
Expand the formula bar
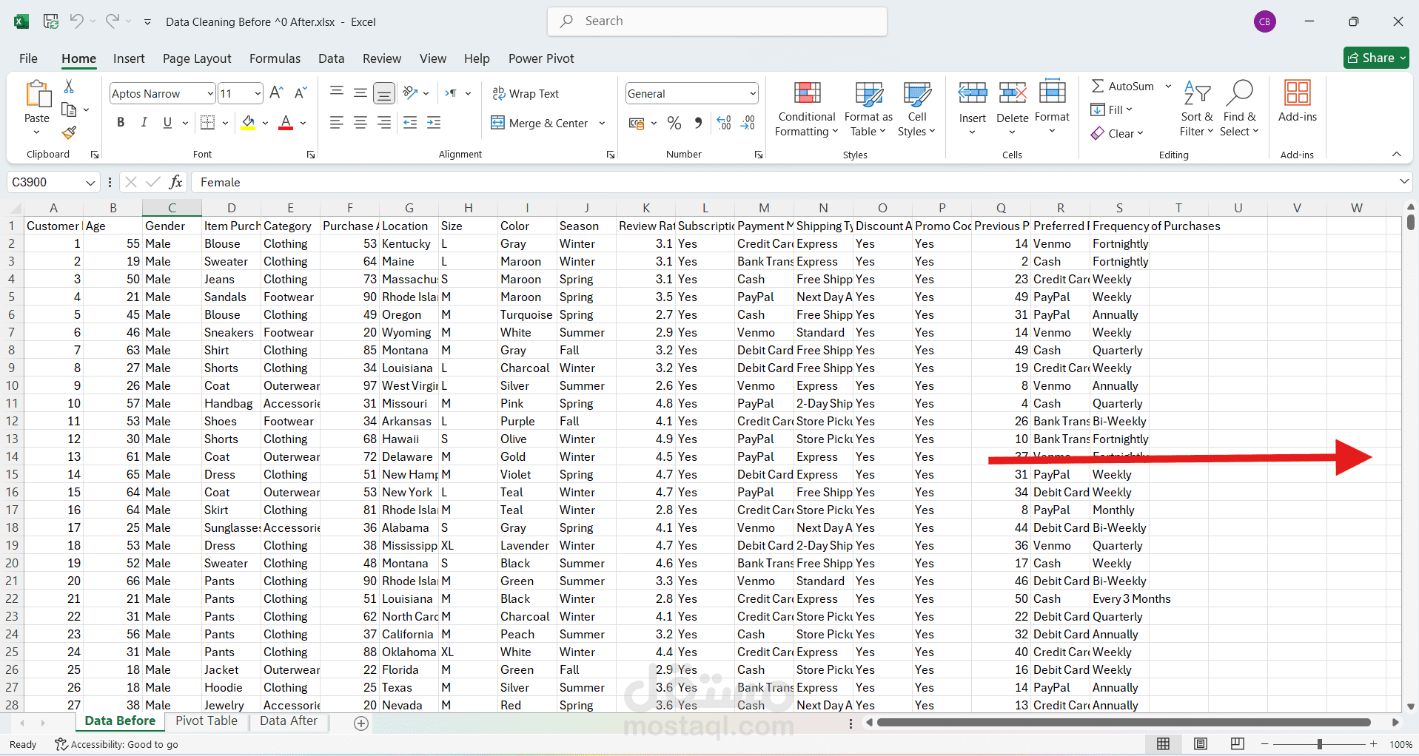point(1403,182)
